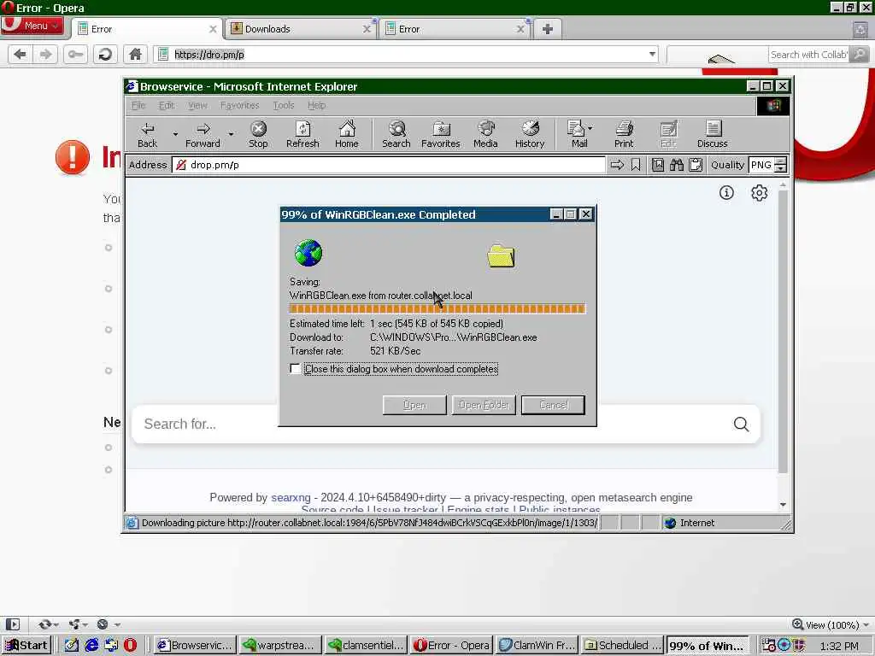Click the Refresh icon in Internet Explorer
This screenshot has height=656, width=875.
click(302, 134)
